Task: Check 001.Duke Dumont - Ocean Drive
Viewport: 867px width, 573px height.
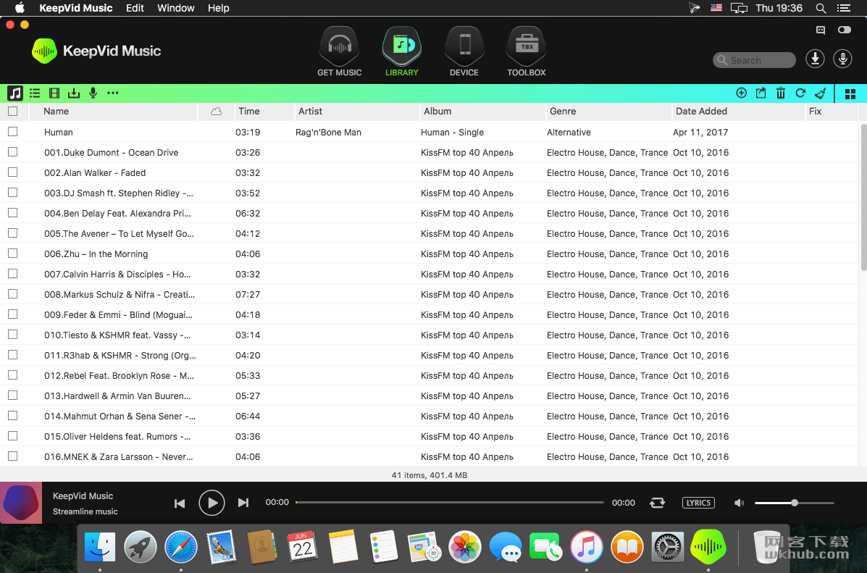Action: [x=13, y=152]
